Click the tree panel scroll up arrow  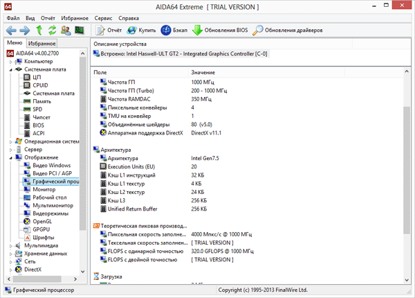pos(82,53)
